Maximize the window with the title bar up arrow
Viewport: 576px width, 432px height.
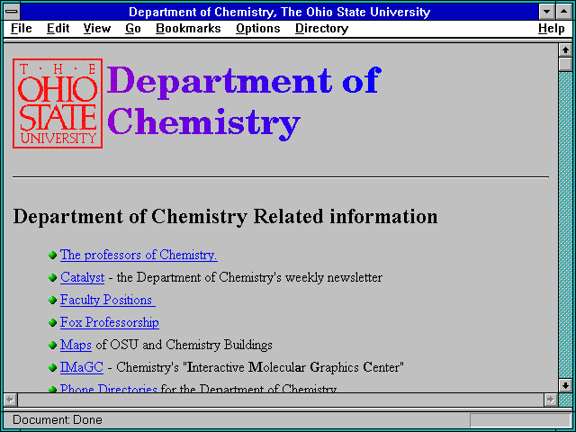pos(564,12)
